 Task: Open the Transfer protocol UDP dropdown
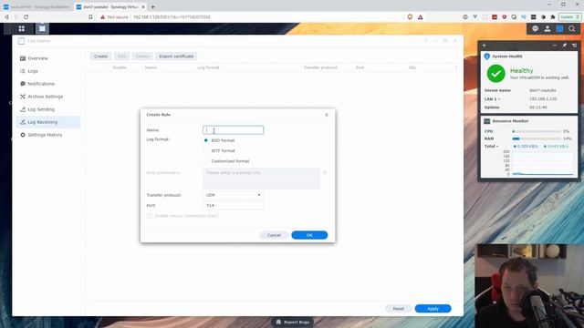click(x=234, y=195)
